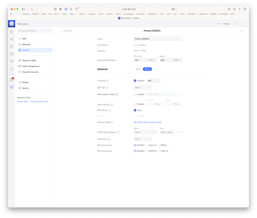Click the Search Settings field
The width and height of the screenshot is (257, 218).
pyautogui.click(x=35, y=31)
